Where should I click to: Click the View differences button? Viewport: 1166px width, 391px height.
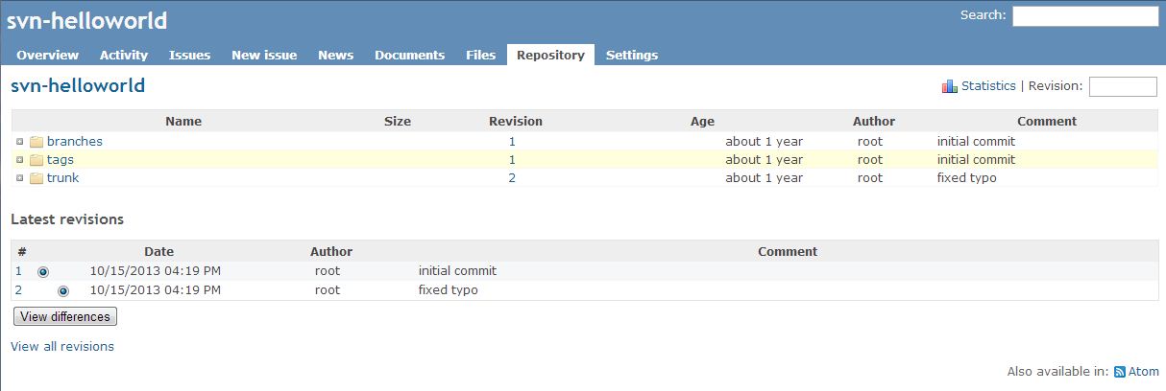65,316
